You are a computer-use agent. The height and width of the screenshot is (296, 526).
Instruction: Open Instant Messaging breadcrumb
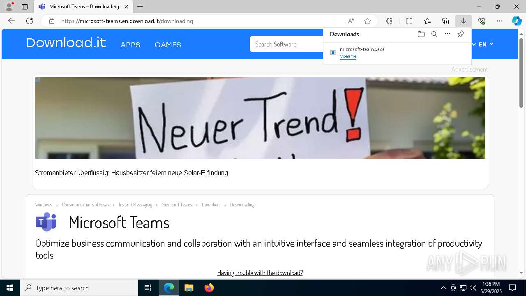pyautogui.click(x=135, y=205)
